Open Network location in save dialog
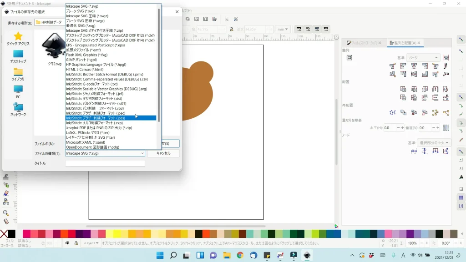This screenshot has height=262, width=466. point(18,110)
